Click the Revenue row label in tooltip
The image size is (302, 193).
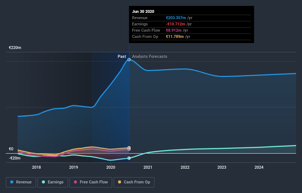click(140, 18)
